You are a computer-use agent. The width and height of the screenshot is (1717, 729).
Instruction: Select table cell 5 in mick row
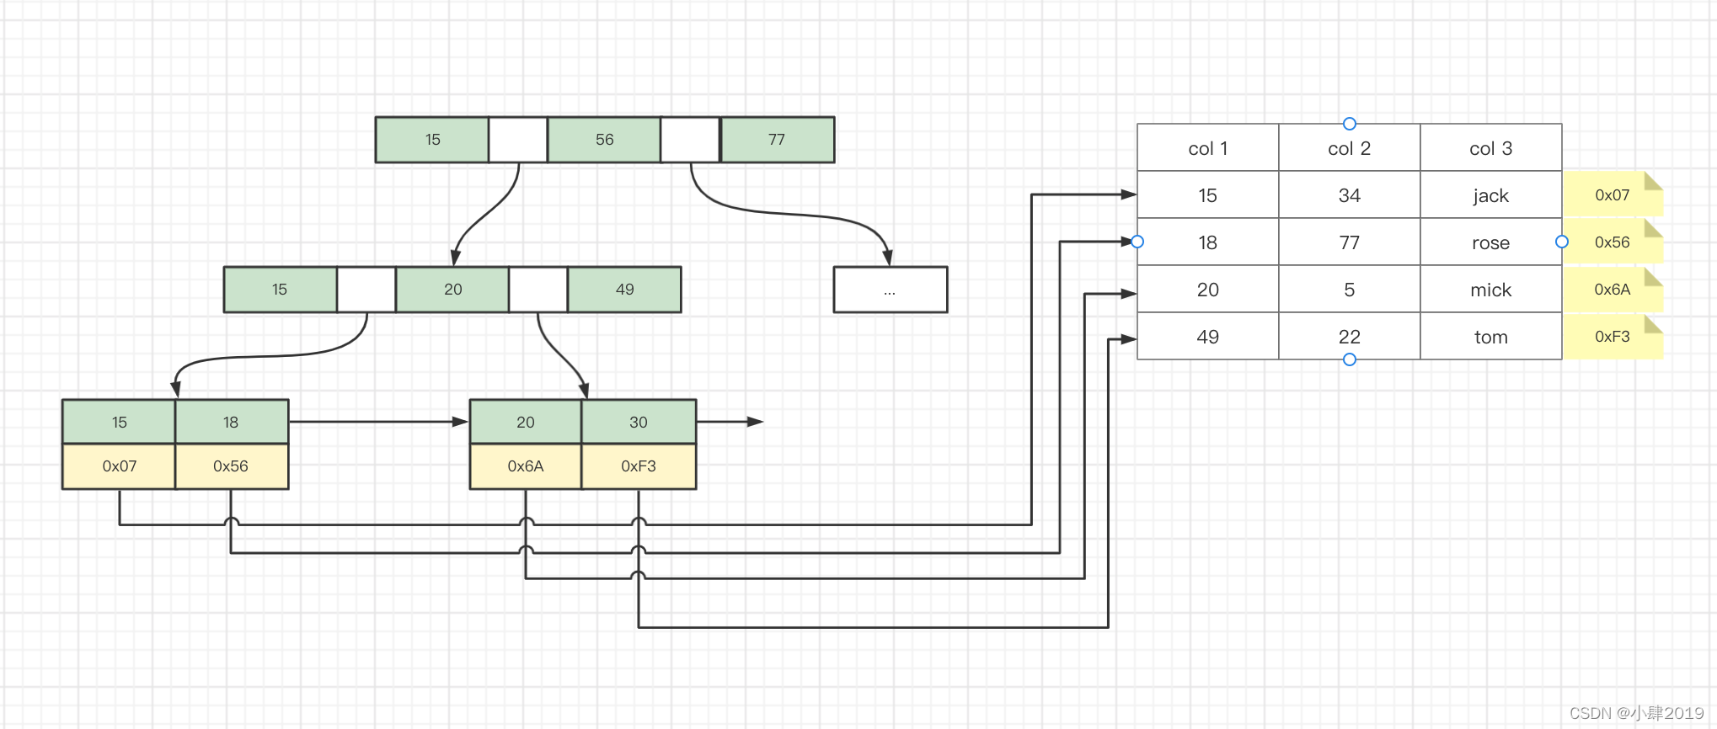[x=1350, y=290]
